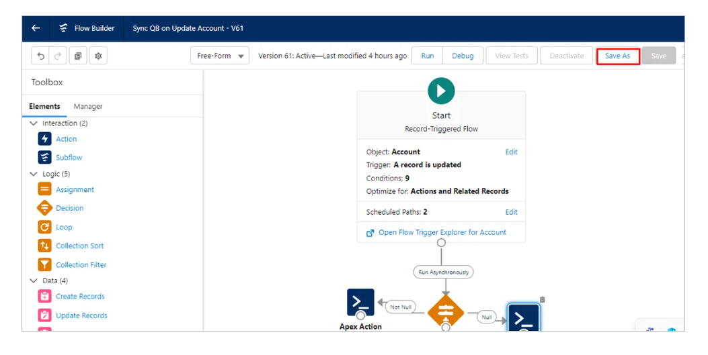Click the green Start play icon
708x355 pixels.
pyautogui.click(x=441, y=91)
